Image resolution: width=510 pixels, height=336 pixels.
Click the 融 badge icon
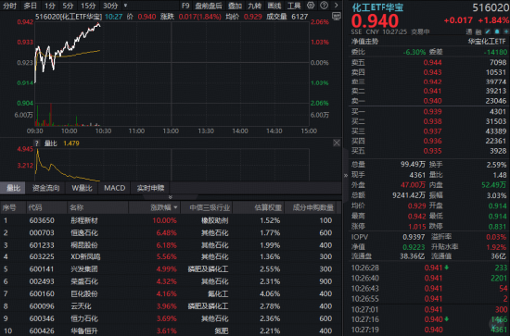pyautogui.click(x=478, y=31)
